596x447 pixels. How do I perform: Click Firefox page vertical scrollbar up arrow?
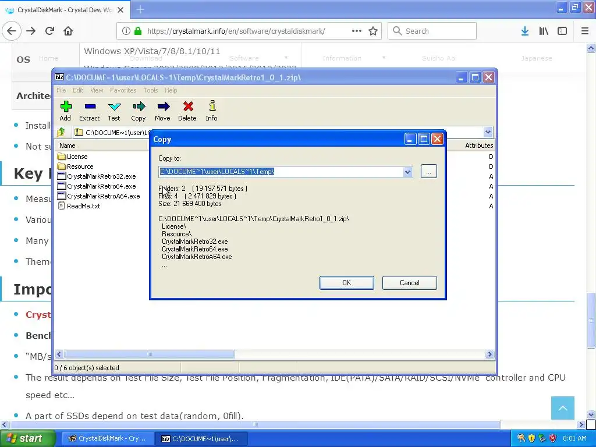click(x=591, y=48)
